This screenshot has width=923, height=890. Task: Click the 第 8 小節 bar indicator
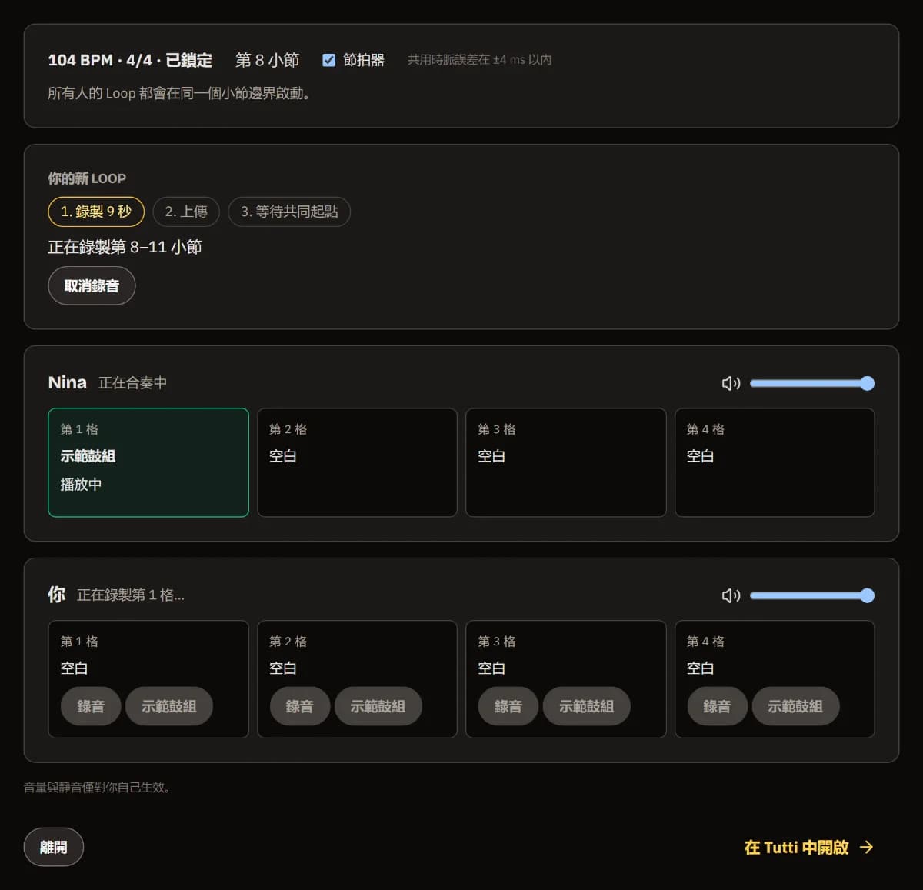267,60
